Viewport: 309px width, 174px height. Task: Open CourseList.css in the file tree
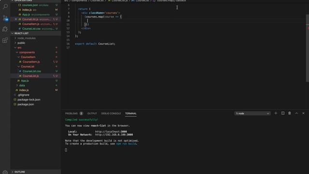(35, 71)
